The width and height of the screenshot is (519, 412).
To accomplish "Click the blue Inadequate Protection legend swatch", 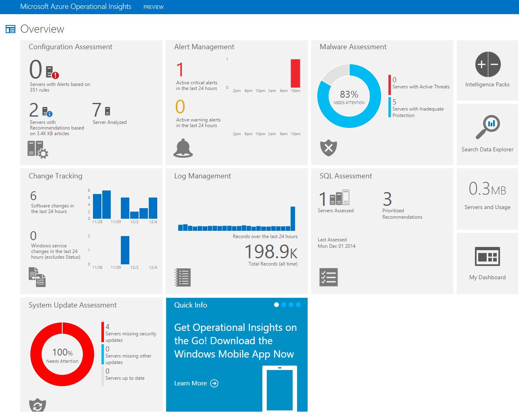I will [390, 107].
